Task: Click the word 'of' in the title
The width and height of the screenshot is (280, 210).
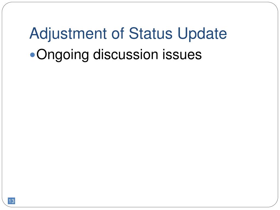Action: tap(118, 33)
